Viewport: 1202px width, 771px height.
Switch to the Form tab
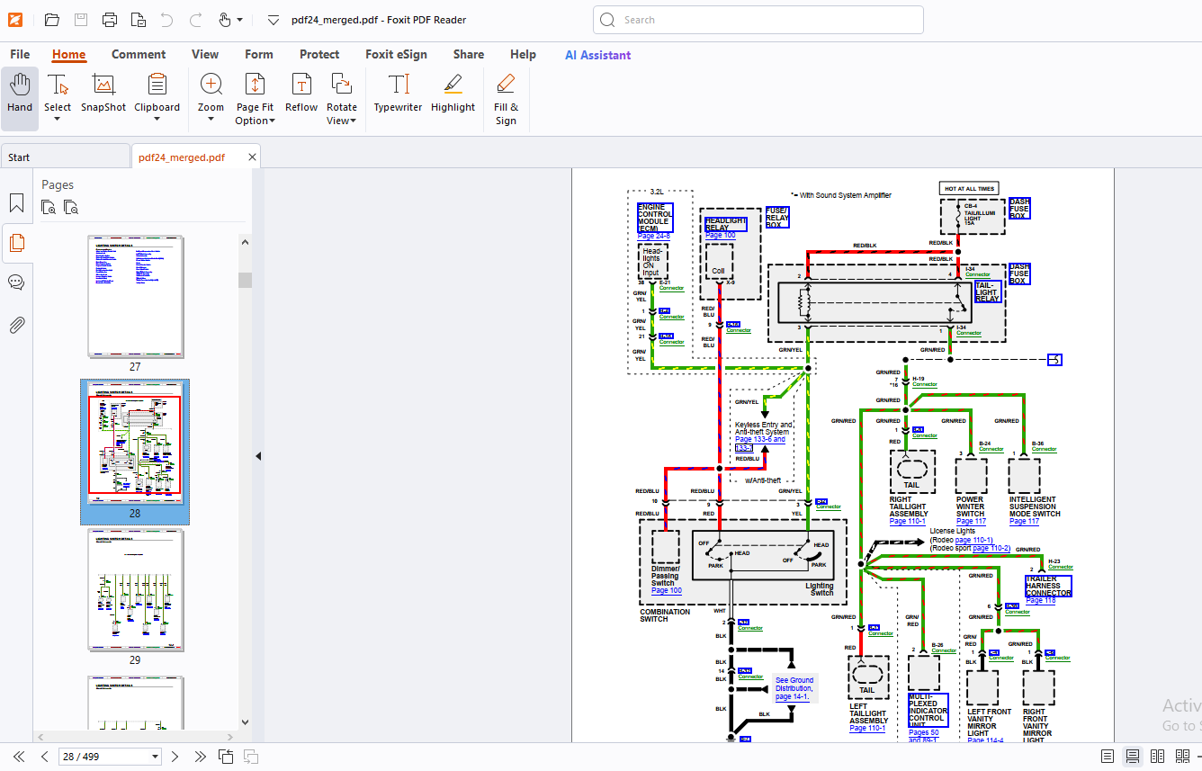(x=259, y=54)
